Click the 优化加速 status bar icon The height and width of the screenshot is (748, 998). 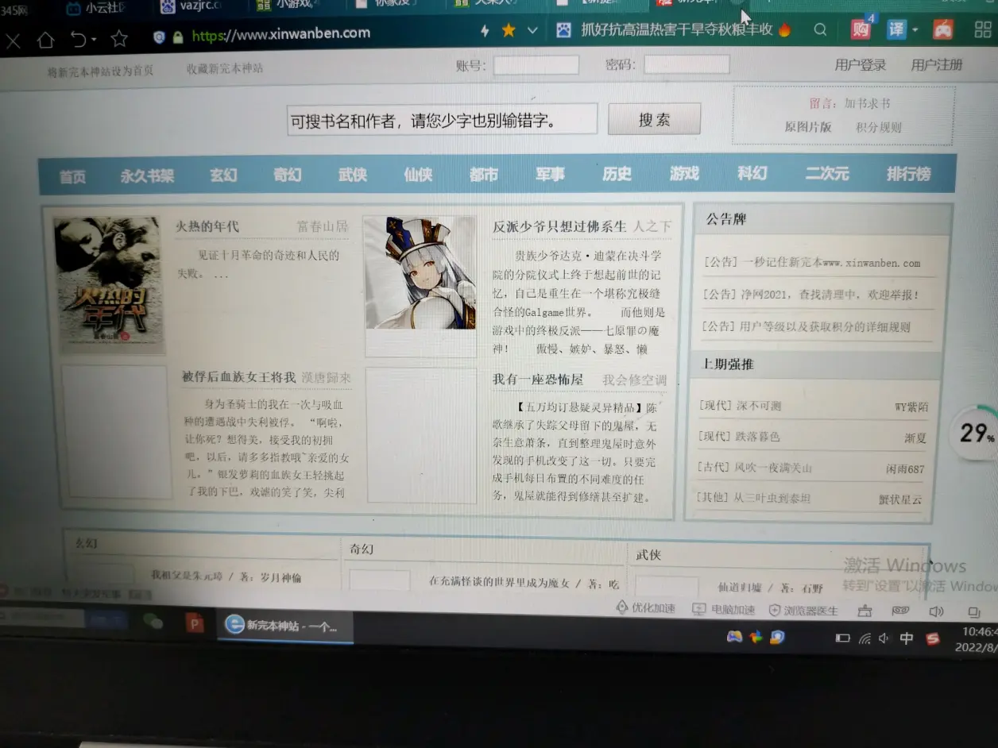tap(645, 608)
